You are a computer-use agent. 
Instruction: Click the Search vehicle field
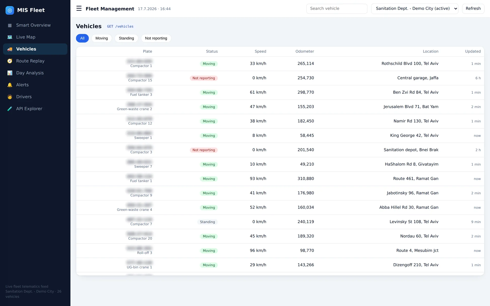337,9
